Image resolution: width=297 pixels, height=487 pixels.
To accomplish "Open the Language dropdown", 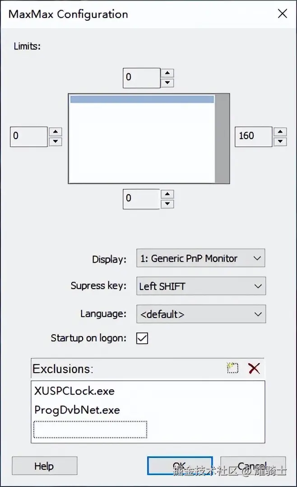I will pyautogui.click(x=201, y=314).
